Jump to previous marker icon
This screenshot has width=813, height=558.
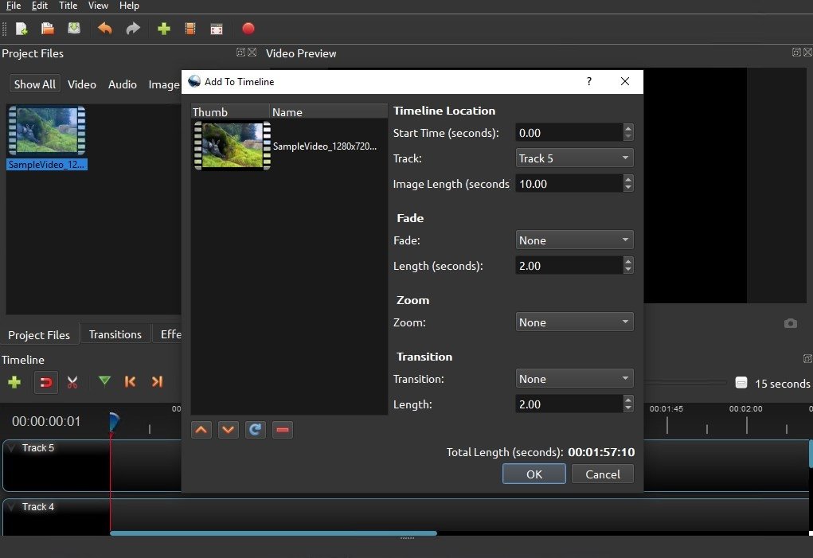click(x=130, y=382)
